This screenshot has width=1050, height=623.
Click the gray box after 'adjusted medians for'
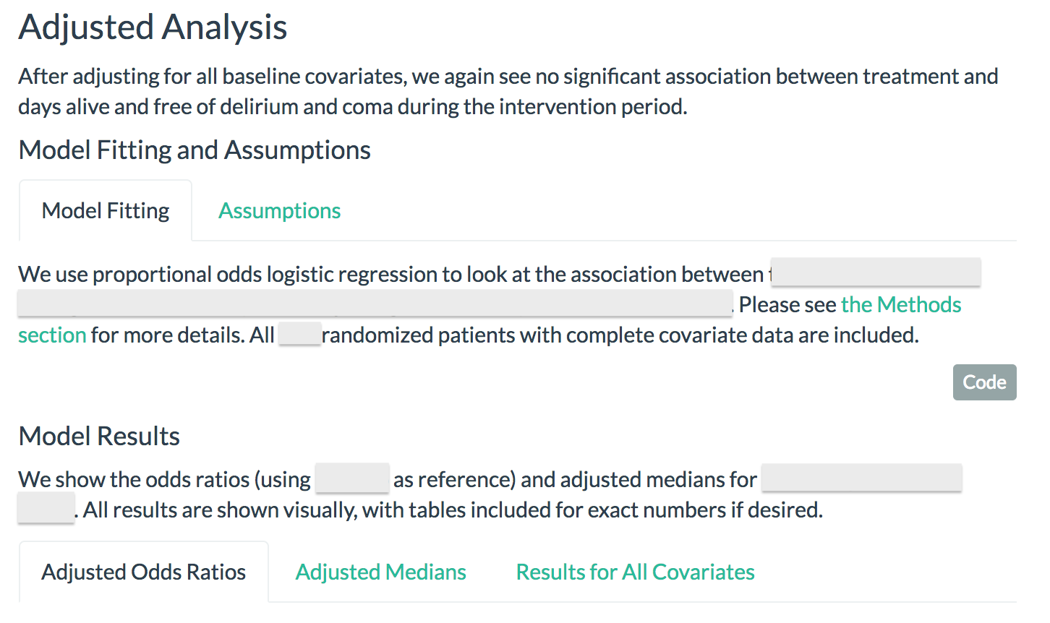[861, 478]
